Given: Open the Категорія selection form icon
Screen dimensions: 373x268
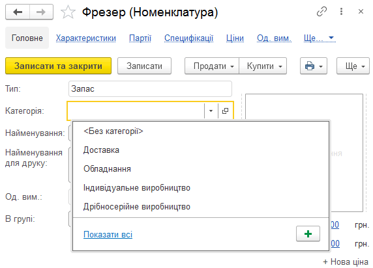Looking at the screenshot, I should [225, 111].
